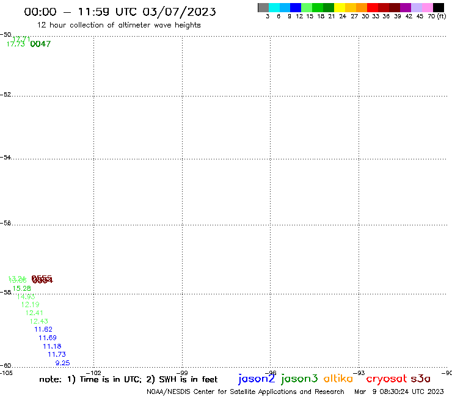Click the wave height value 14.93
This screenshot has width=452, height=397.
(x=26, y=297)
